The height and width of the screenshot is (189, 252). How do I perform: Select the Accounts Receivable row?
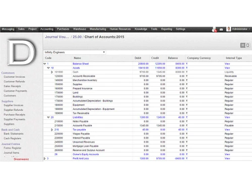(148, 76)
